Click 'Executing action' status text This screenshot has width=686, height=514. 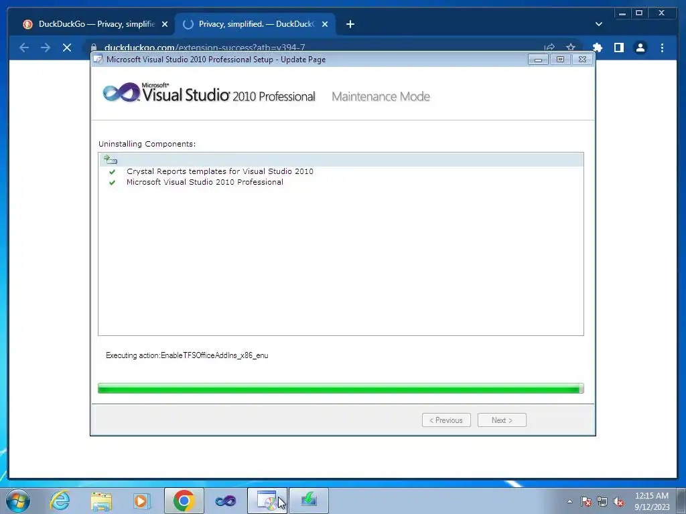pyautogui.click(x=187, y=355)
